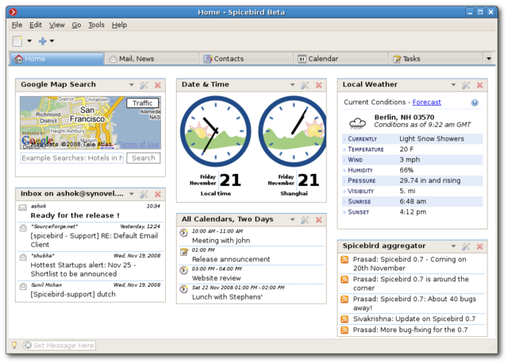Image resolution: width=508 pixels, height=364 pixels.
Task: Click event icon beside Website review
Action: [183, 270]
